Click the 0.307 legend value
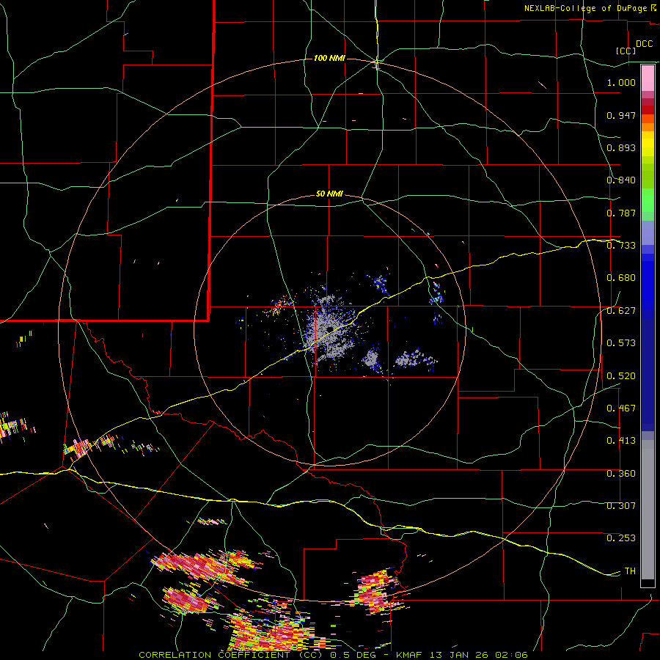Image resolution: width=660 pixels, height=660 pixels. tap(621, 506)
